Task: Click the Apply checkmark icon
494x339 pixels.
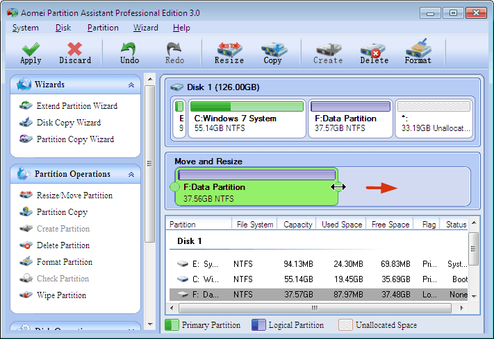Action: (31, 49)
